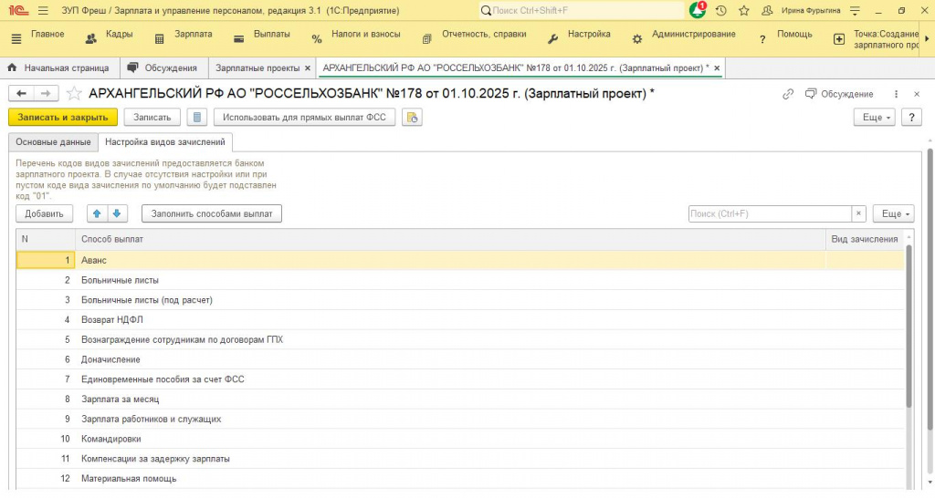The height and width of the screenshot is (498, 935).
Task: Click Заполнить способами выплат
Action: pos(212,213)
